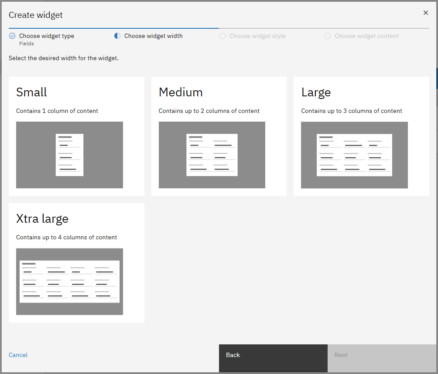Click the Xtra large width card heading

tap(42, 219)
